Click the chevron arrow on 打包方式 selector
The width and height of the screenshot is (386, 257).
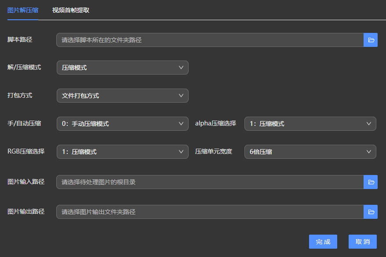(181, 96)
